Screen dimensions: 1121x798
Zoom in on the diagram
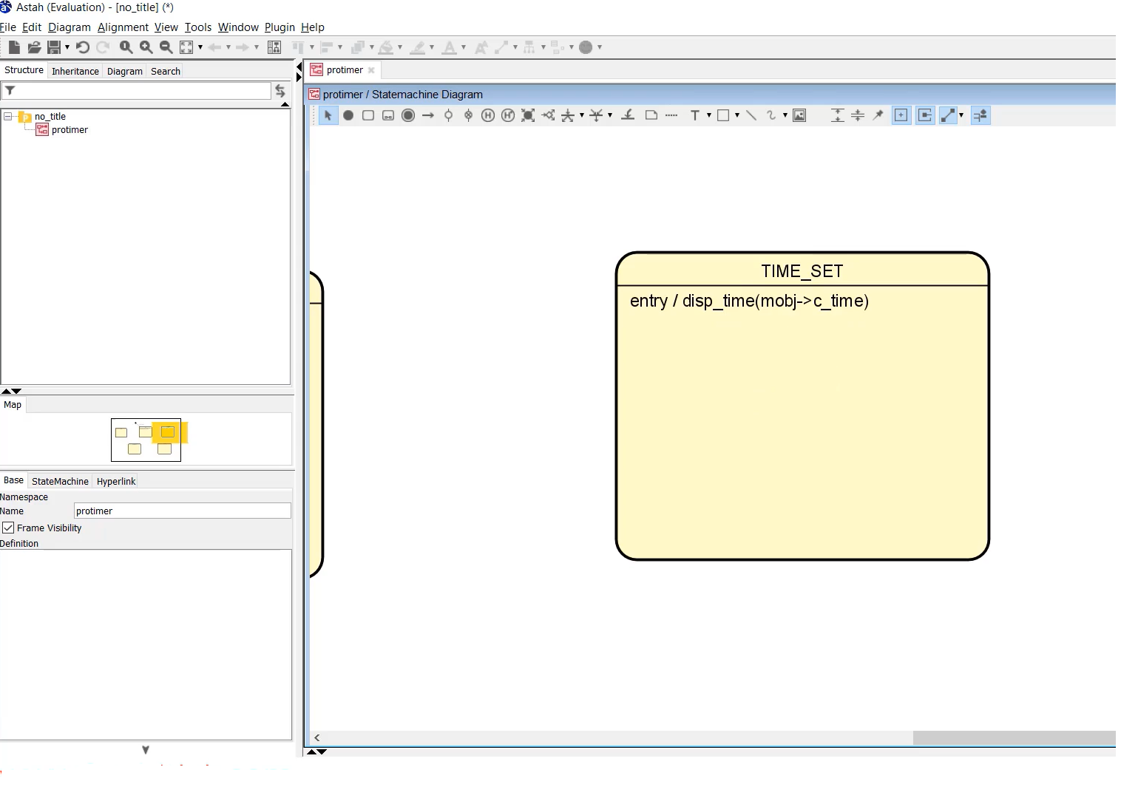[x=146, y=47]
